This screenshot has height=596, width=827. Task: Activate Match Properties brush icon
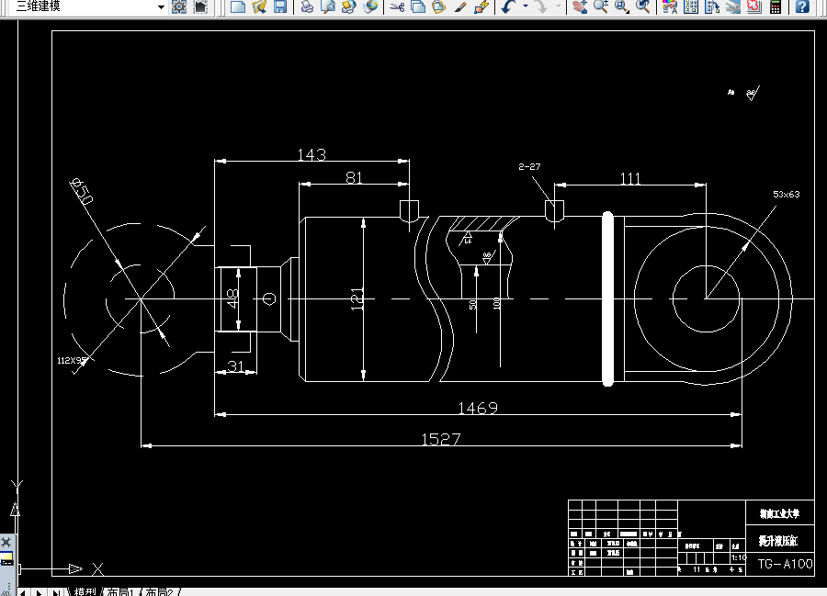pyautogui.click(x=460, y=6)
